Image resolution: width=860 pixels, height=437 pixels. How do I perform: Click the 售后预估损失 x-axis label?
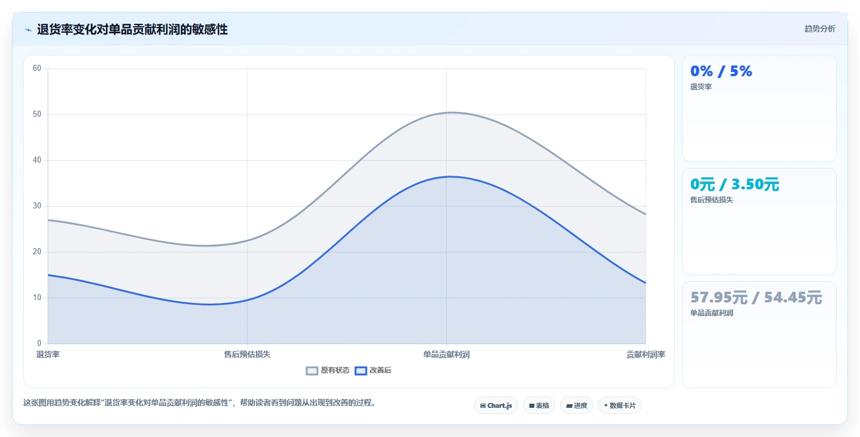pyautogui.click(x=247, y=354)
